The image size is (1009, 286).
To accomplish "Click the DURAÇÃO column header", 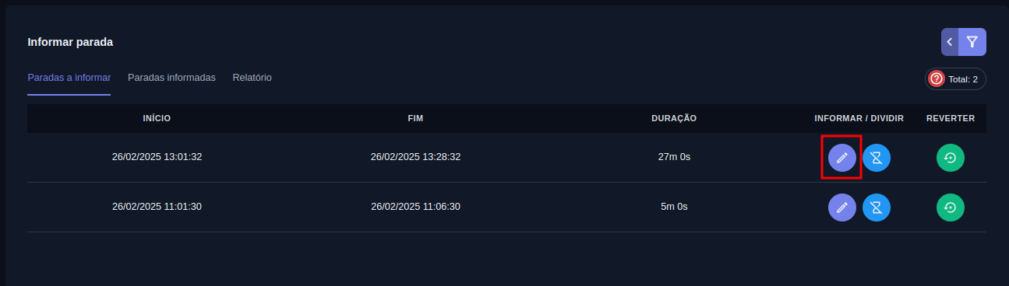I will click(674, 118).
